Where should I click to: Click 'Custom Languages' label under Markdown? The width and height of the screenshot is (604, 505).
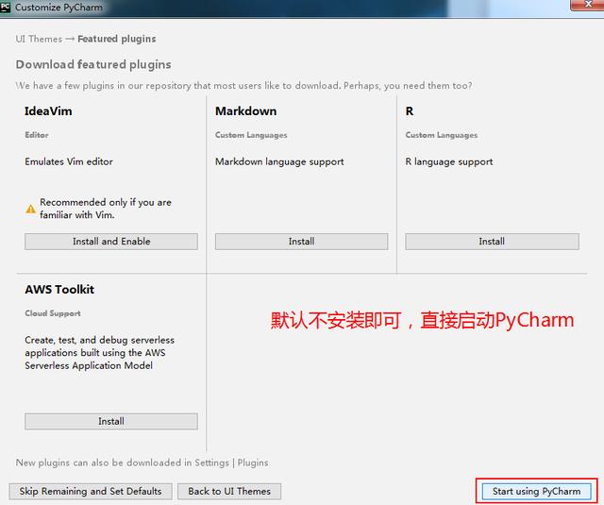(x=251, y=135)
